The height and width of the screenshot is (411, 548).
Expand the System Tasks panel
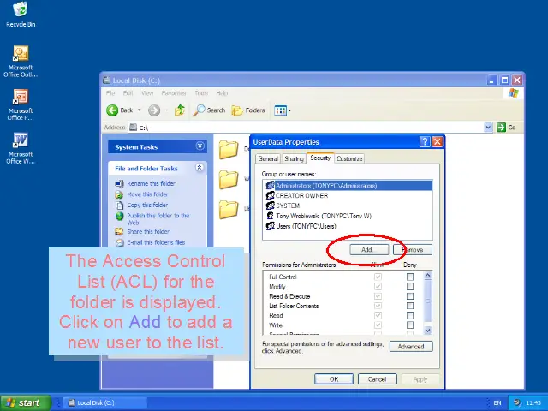coord(200,146)
